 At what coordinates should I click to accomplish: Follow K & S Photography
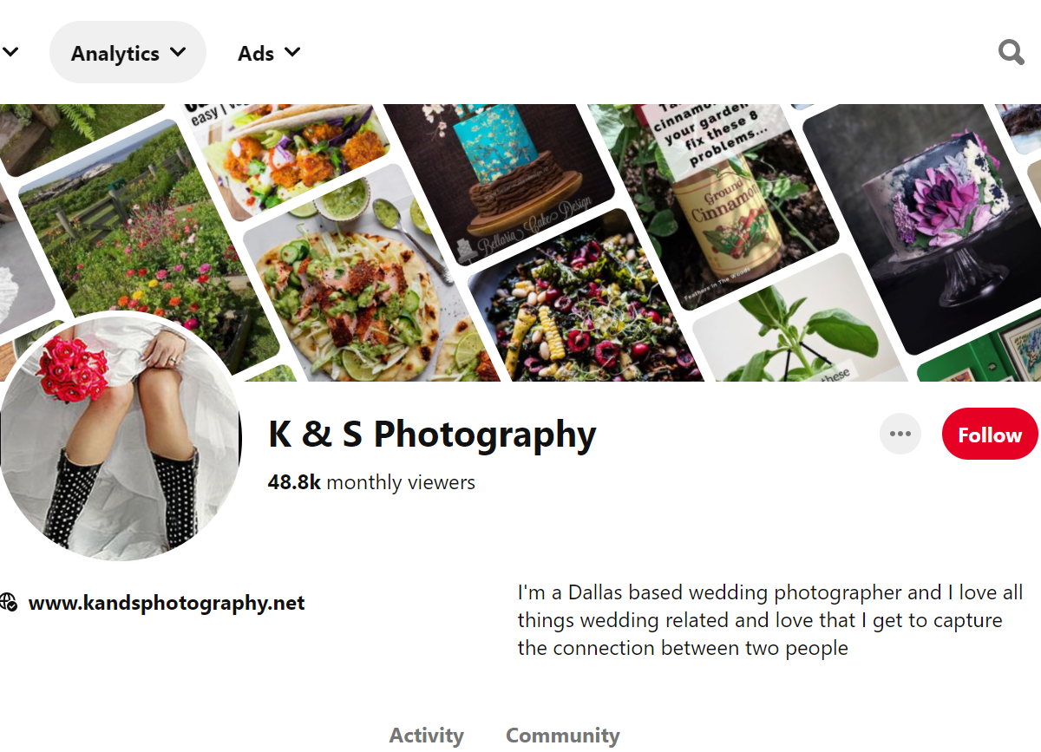pyautogui.click(x=989, y=434)
